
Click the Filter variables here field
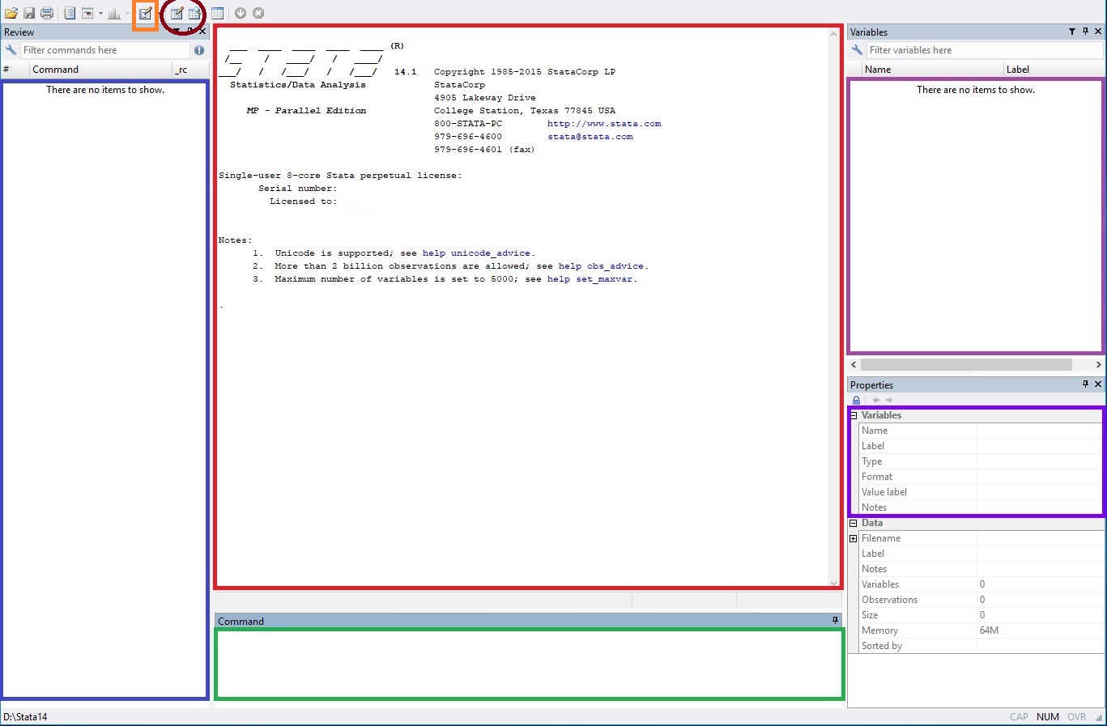(x=985, y=50)
